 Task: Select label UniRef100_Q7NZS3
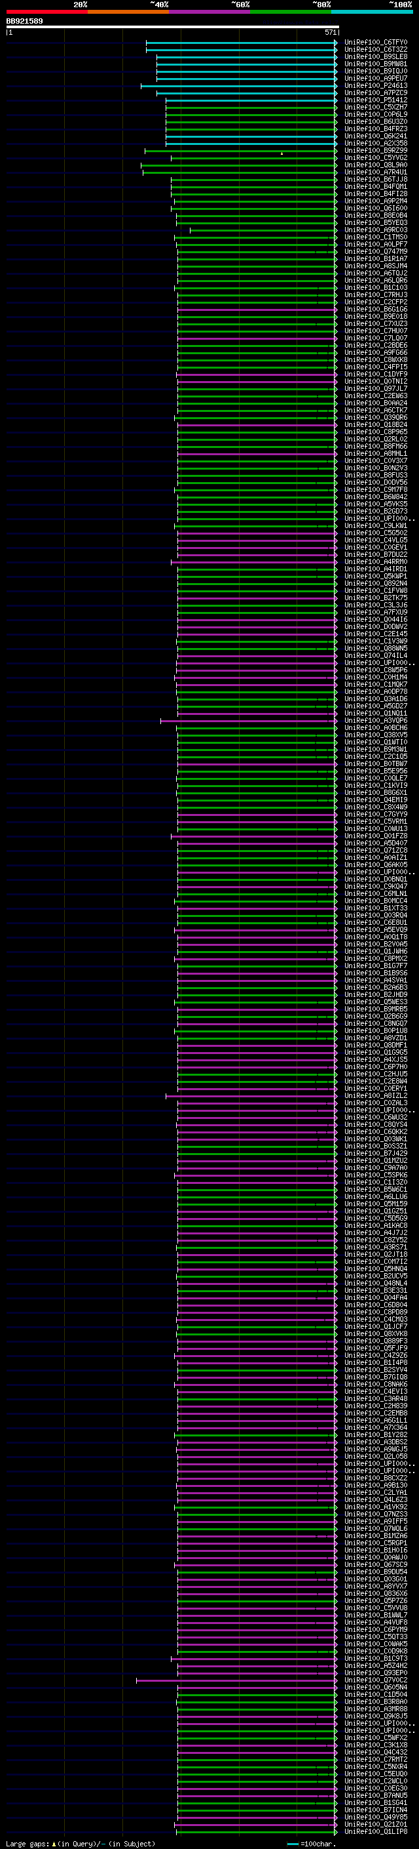pyautogui.click(x=376, y=1514)
